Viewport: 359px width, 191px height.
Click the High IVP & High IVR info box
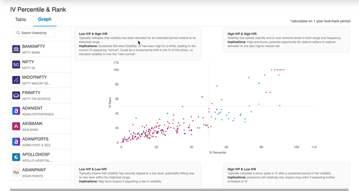point(286,40)
